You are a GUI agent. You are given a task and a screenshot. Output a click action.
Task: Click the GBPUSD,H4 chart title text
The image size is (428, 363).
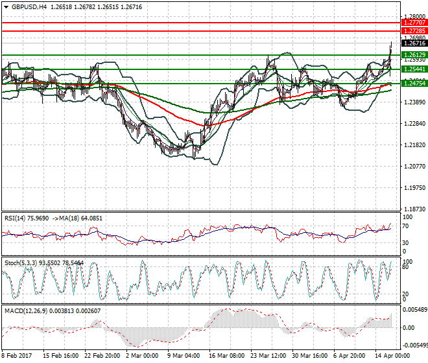[29, 7]
